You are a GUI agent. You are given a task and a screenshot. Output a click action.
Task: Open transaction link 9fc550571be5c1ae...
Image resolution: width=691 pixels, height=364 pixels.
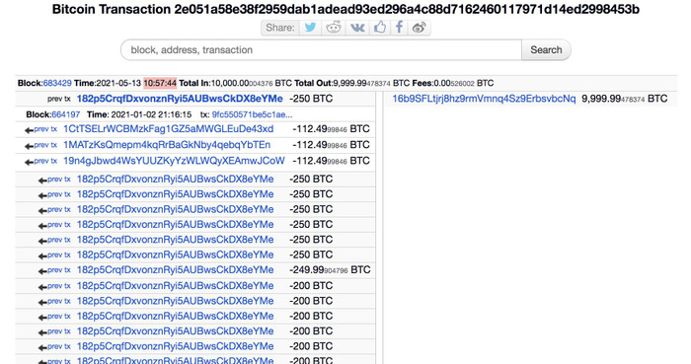click(x=252, y=114)
